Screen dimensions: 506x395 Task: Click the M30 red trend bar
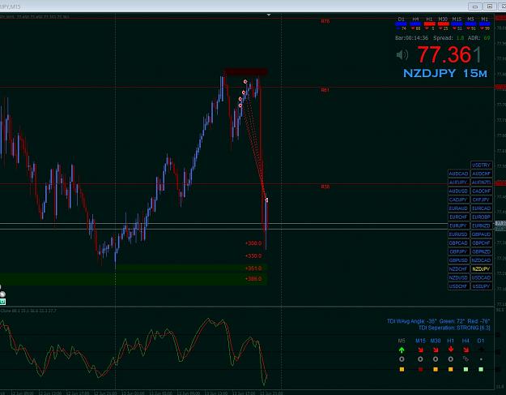(x=444, y=24)
